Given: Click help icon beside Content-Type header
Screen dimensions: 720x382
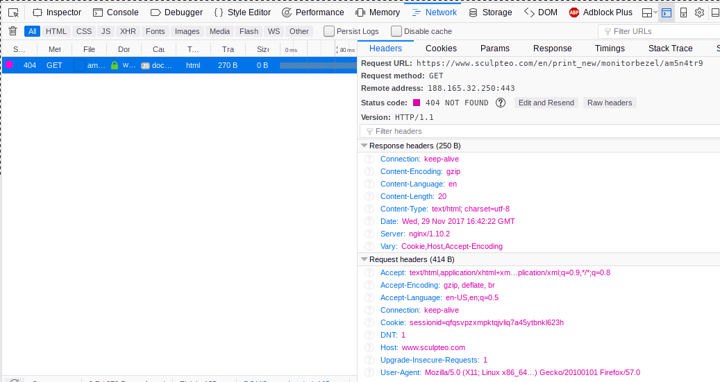Looking at the screenshot, I should coord(369,209).
